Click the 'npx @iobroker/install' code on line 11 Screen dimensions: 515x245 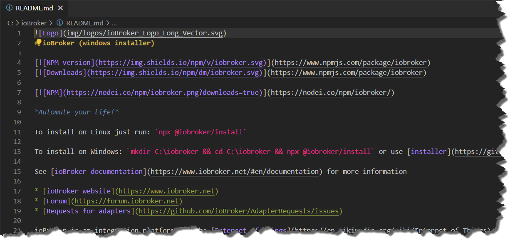point(200,132)
